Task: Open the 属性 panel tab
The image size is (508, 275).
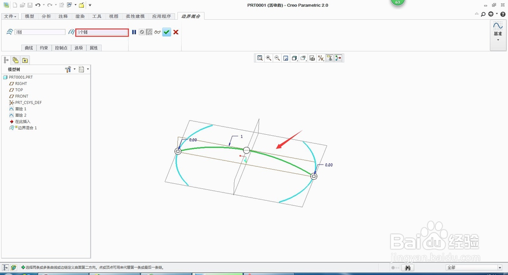Action: point(94,48)
